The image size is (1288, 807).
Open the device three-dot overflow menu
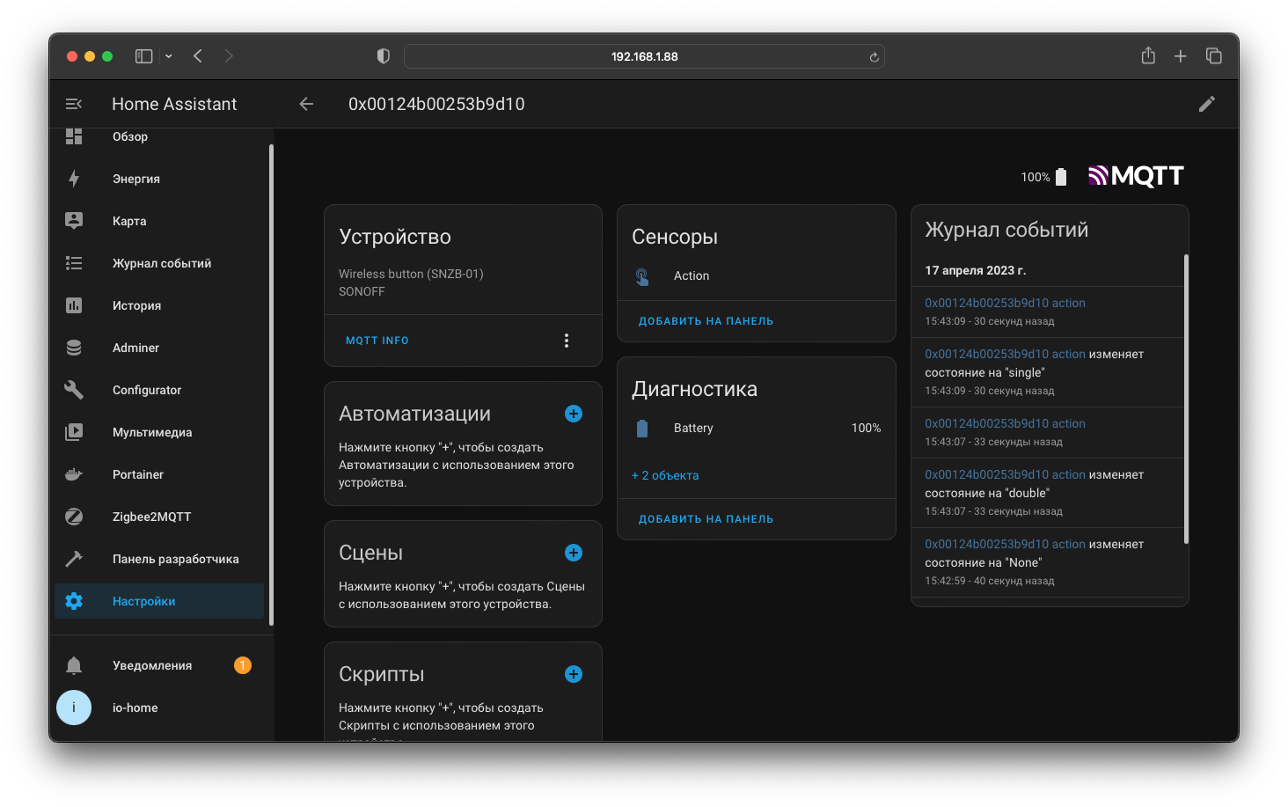[x=567, y=341]
